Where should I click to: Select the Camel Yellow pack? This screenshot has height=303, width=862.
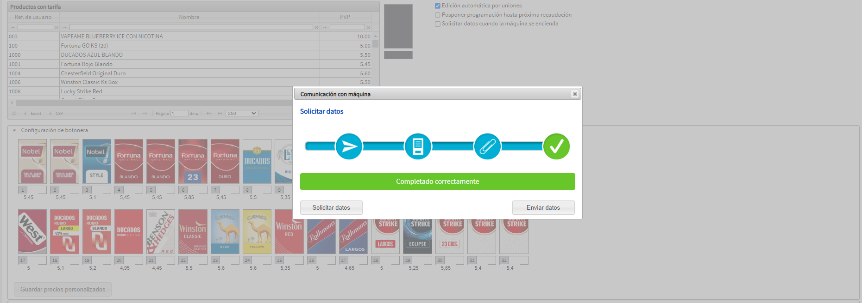point(257,231)
